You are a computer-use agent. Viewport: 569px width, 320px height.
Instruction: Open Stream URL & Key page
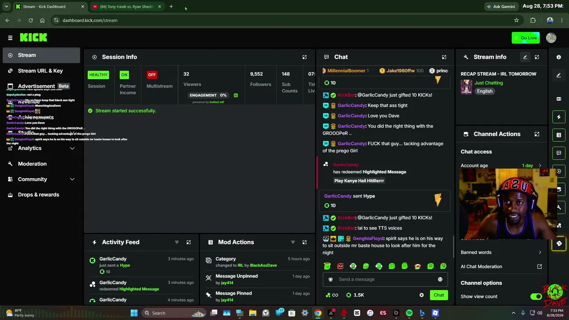tap(41, 71)
